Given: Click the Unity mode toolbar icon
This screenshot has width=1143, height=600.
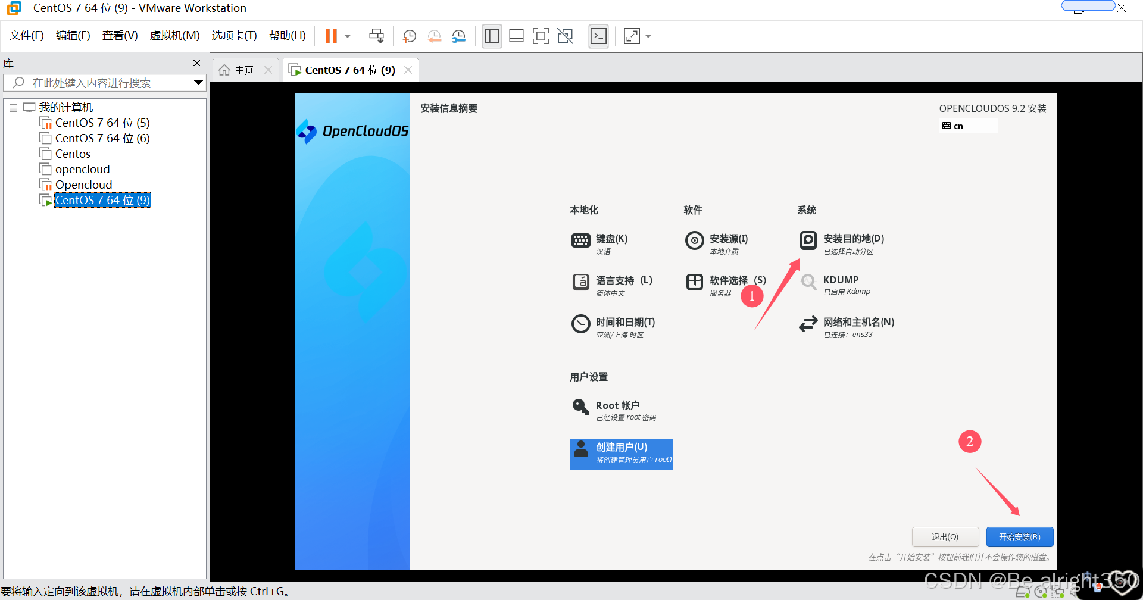Looking at the screenshot, I should coord(564,36).
